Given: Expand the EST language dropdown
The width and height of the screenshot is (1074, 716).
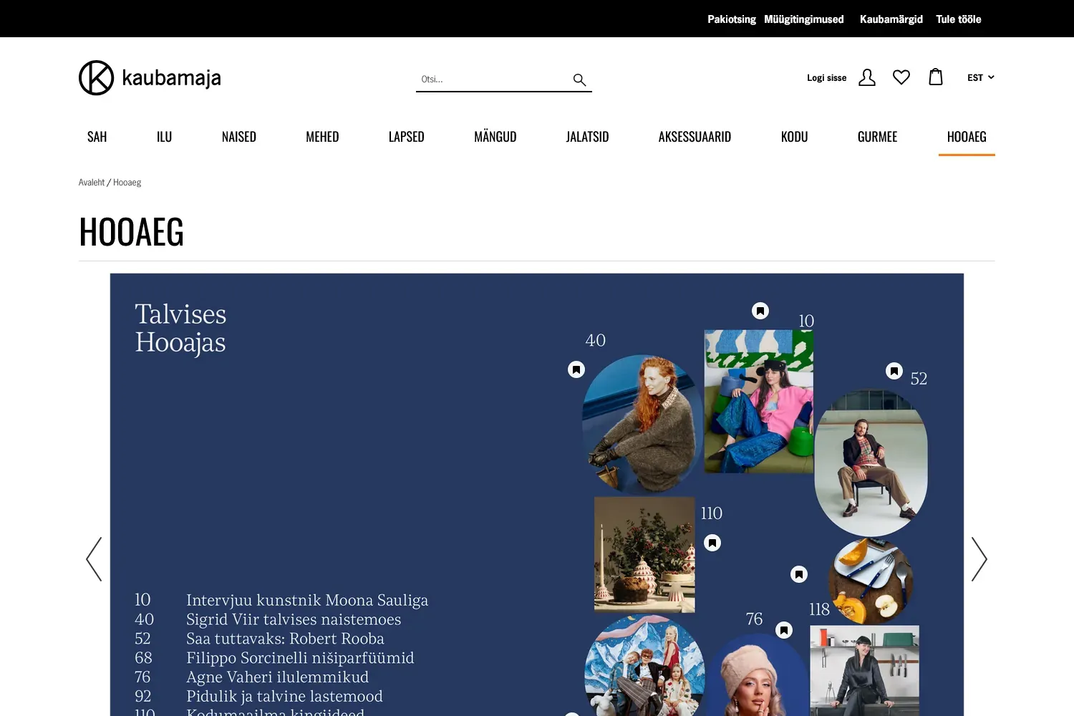Looking at the screenshot, I should tap(980, 77).
